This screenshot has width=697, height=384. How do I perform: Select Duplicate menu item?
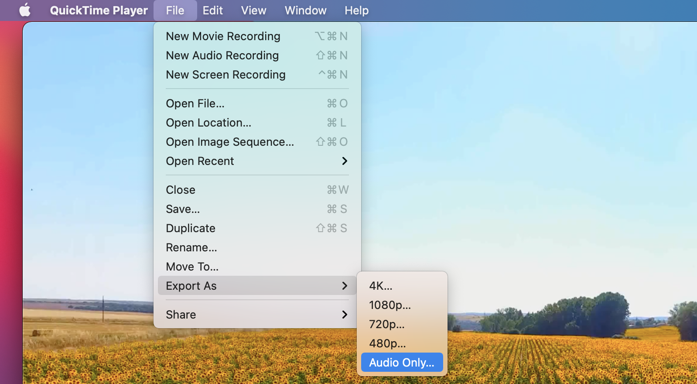click(x=257, y=228)
